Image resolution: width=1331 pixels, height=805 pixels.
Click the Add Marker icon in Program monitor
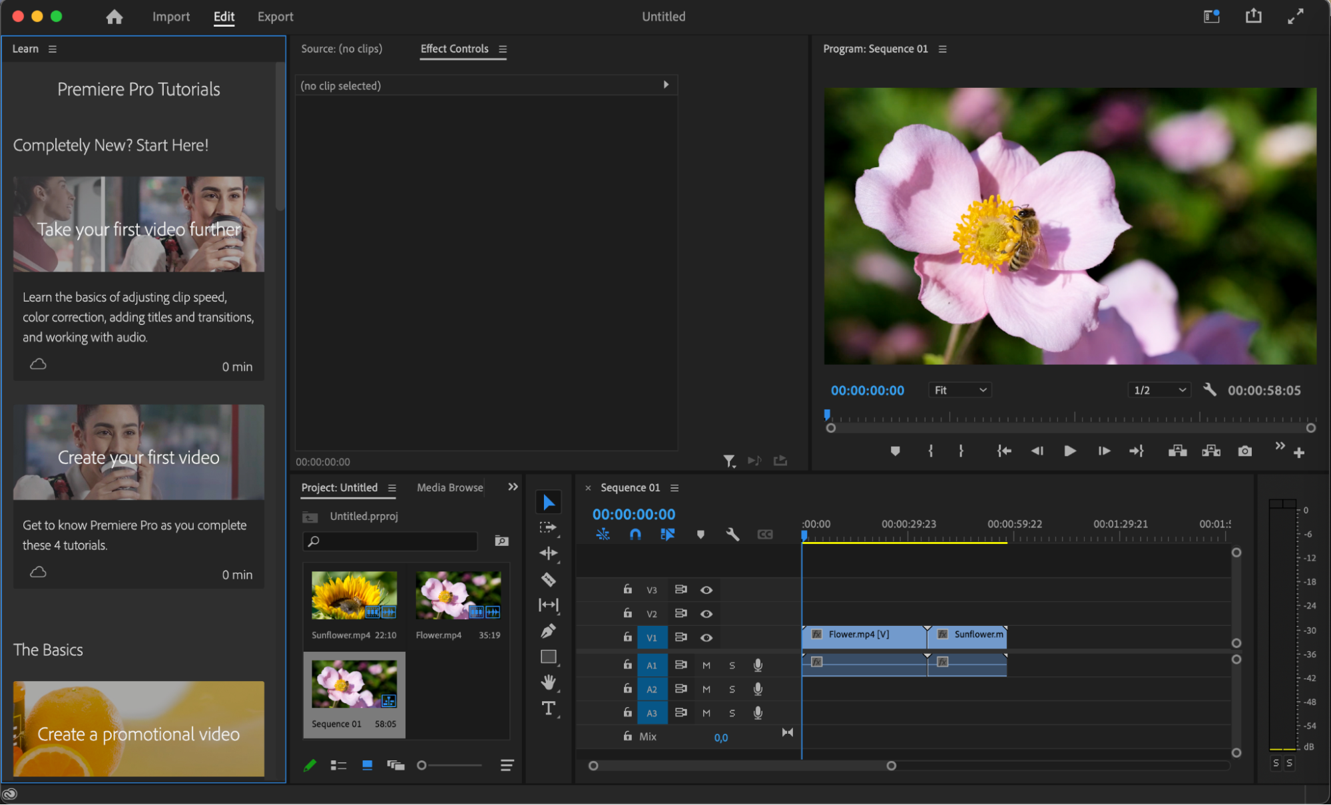pyautogui.click(x=895, y=451)
